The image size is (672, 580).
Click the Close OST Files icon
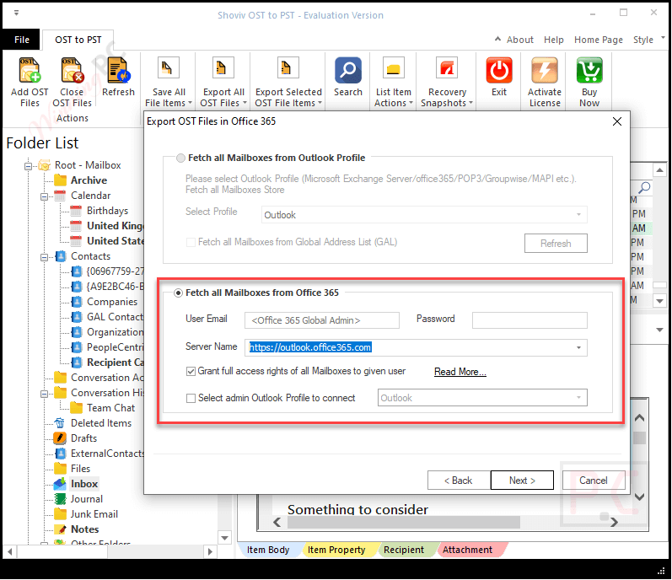(72, 71)
